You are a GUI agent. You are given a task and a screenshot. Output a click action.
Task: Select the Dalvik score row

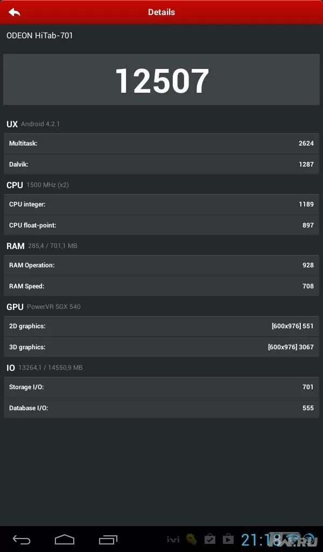click(x=161, y=164)
